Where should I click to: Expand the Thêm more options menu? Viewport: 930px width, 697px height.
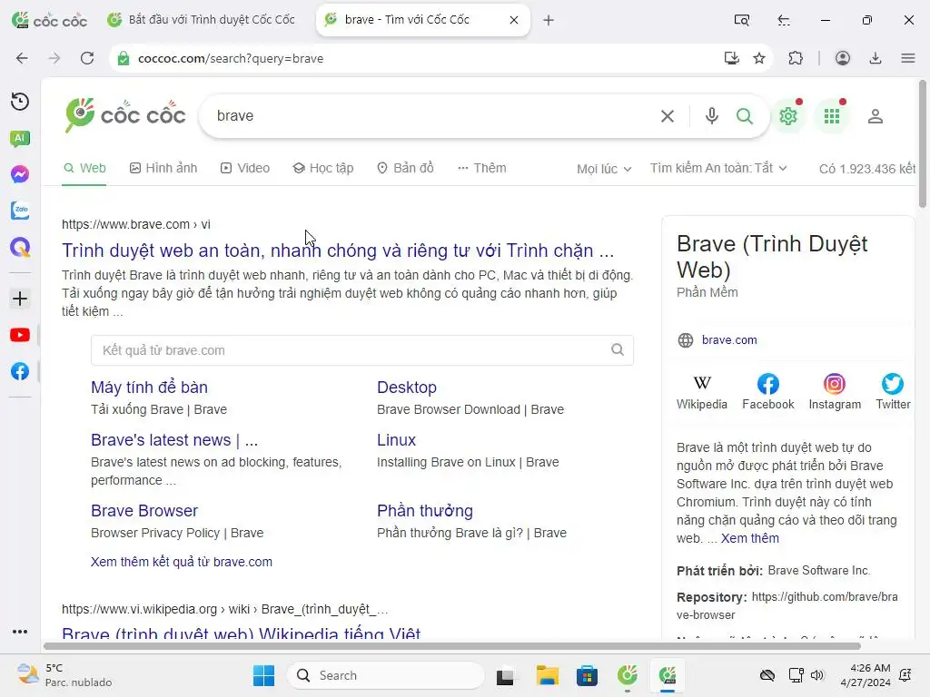click(482, 168)
